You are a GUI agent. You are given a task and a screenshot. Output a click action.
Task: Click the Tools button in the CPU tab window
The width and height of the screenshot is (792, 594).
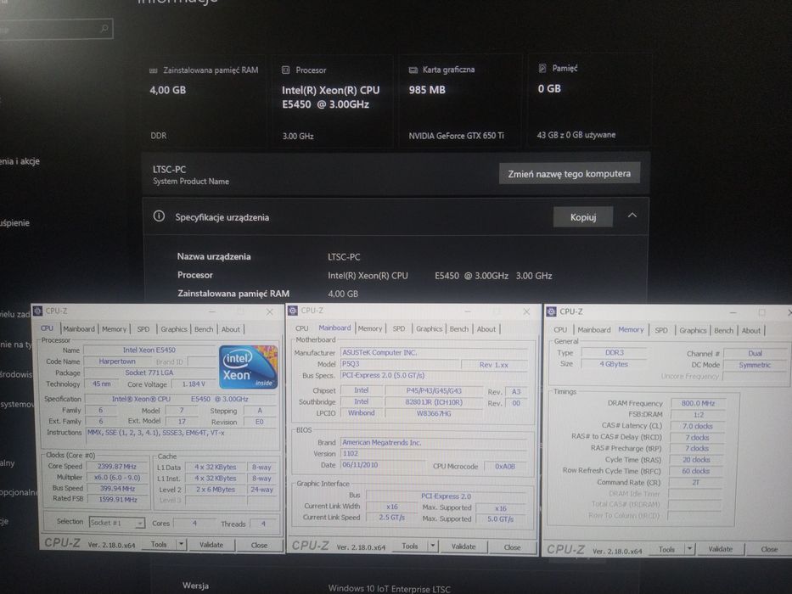pos(159,545)
